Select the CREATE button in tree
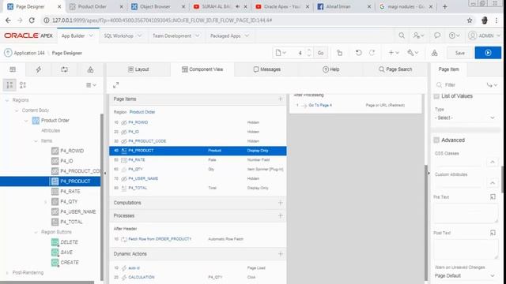The width and height of the screenshot is (506, 284). (70, 263)
